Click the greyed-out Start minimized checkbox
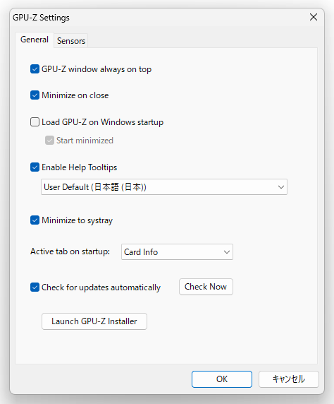The width and height of the screenshot is (334, 404). tap(49, 141)
